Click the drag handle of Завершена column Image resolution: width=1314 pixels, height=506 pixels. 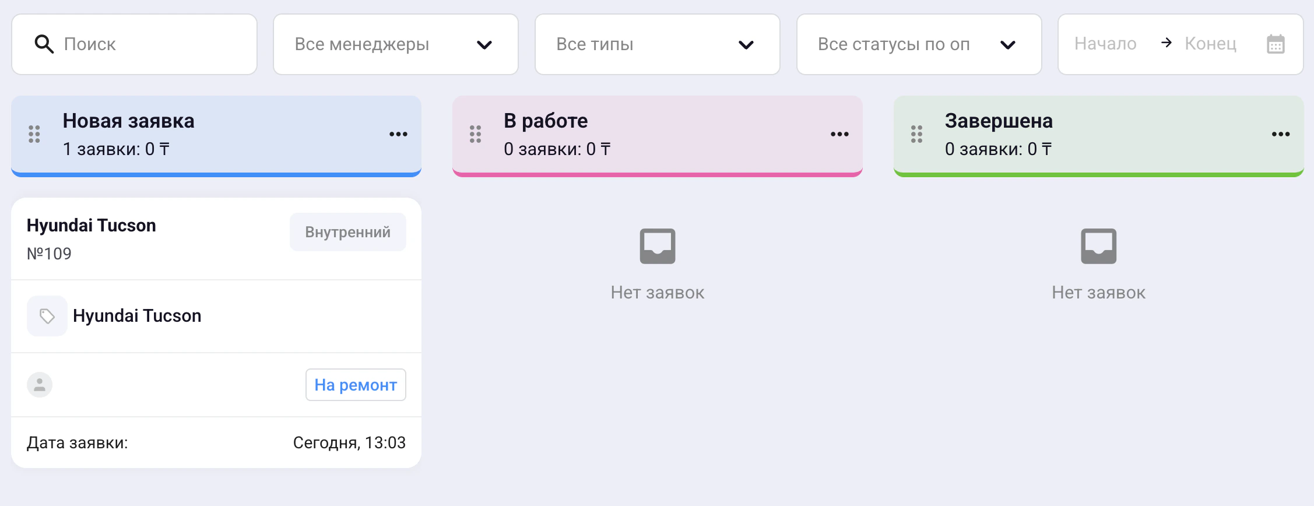pyautogui.click(x=916, y=134)
